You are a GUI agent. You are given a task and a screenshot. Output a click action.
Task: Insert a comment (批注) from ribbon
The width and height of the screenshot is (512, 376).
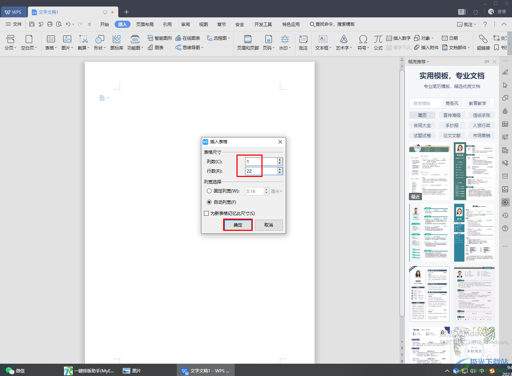click(303, 42)
